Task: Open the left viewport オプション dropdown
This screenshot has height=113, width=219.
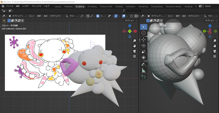Action: [130, 20]
